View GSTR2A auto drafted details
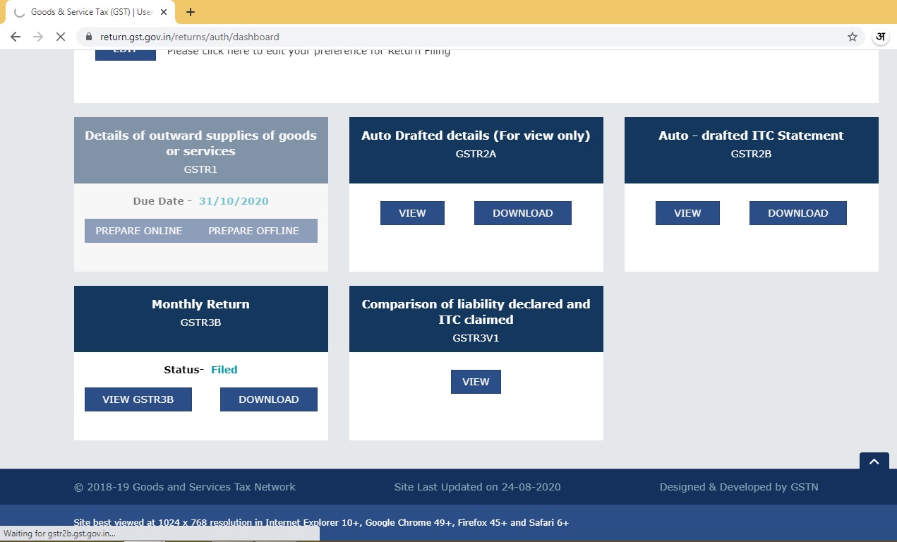The height and width of the screenshot is (542, 897). [x=412, y=213]
